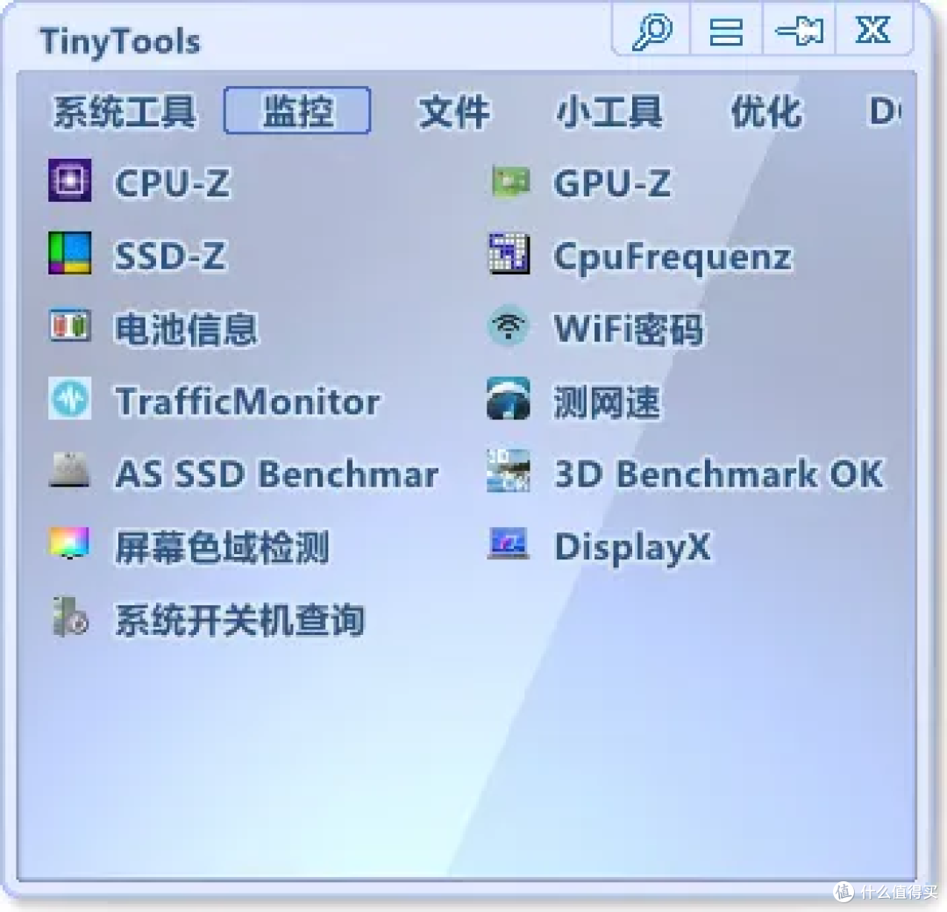The height and width of the screenshot is (912, 947).
Task: Click the SSD-Z colored squares icon
Action: (70, 253)
